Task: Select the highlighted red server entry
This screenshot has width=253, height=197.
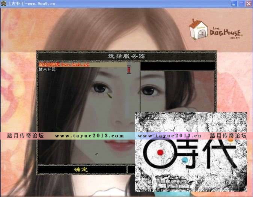Action: (83, 65)
